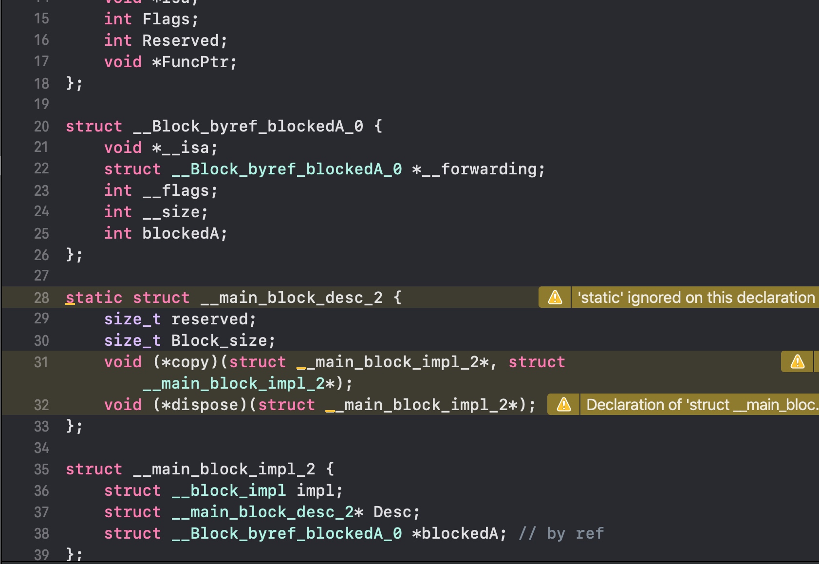Click line number 35 in gutter
This screenshot has width=819, height=564.
[x=41, y=469]
